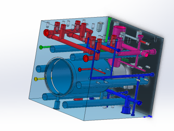
Task: Select the dark blue pipe end near bottom right
Action: (x=139, y=103)
